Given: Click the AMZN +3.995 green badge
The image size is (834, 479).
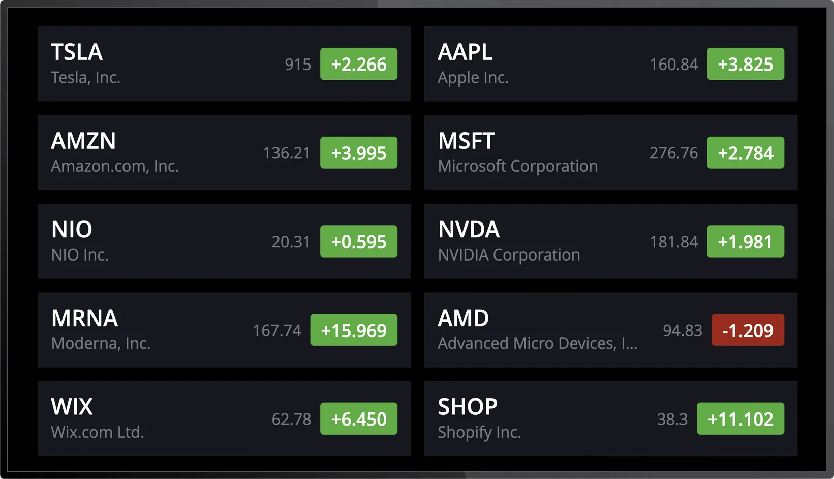Looking at the screenshot, I should [358, 153].
